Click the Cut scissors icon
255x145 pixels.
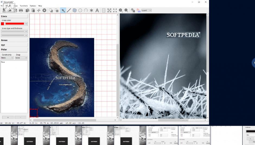[39, 10]
